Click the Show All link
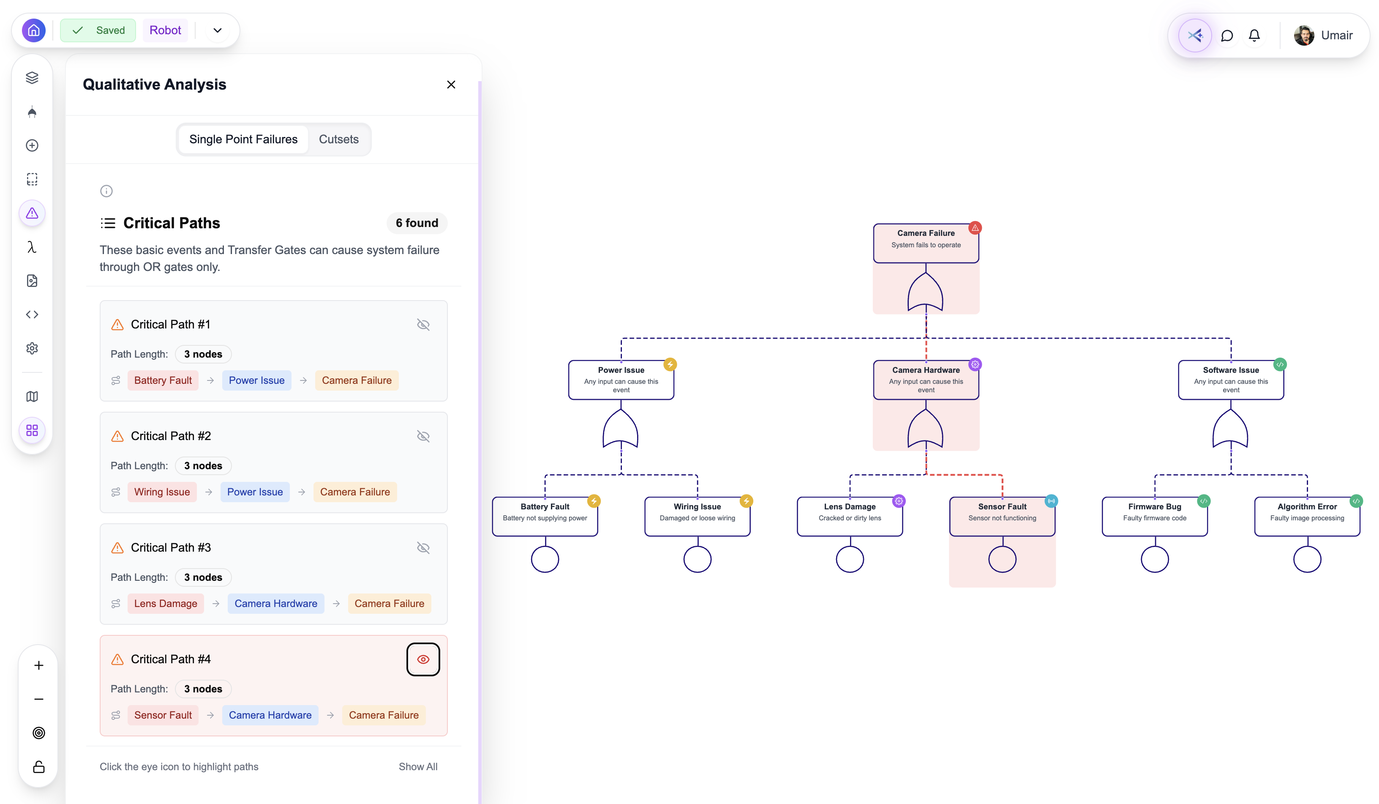Image resolution: width=1379 pixels, height=804 pixels. click(417, 767)
